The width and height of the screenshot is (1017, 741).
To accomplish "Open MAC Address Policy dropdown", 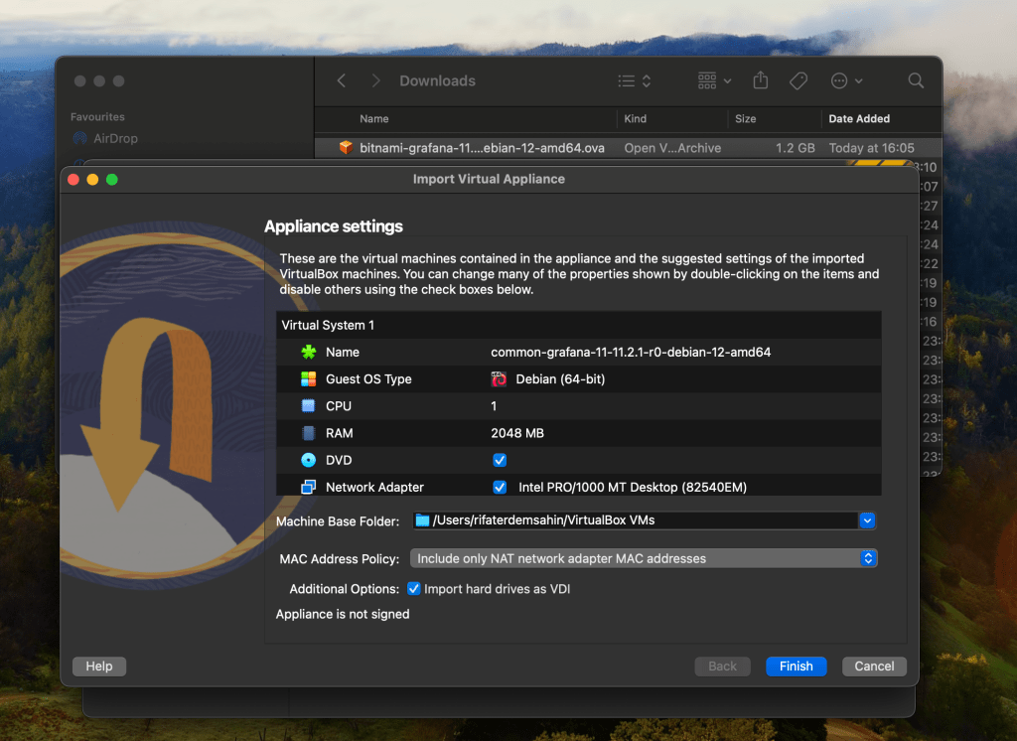I will 644,558.
